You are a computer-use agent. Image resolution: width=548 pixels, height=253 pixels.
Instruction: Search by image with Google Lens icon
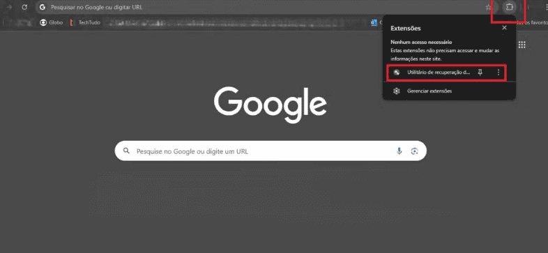click(x=415, y=151)
